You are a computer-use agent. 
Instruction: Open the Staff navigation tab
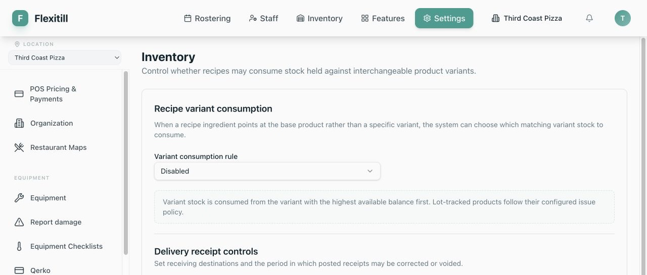pyautogui.click(x=263, y=18)
